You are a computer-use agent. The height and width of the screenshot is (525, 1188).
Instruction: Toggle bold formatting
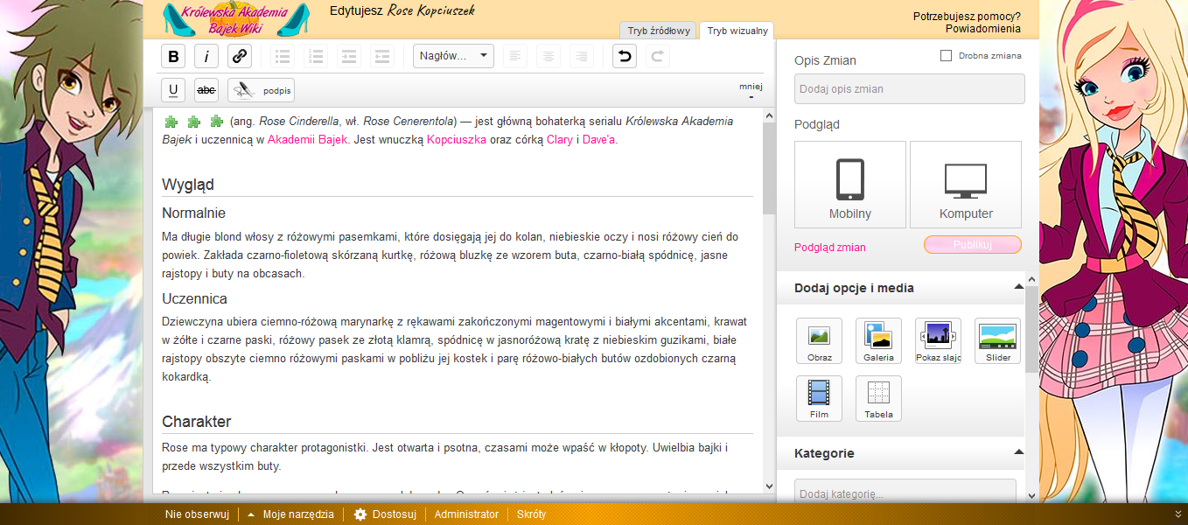[173, 56]
